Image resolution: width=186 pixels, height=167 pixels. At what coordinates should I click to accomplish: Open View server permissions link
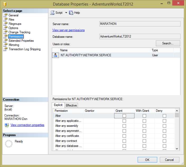(x=68, y=30)
